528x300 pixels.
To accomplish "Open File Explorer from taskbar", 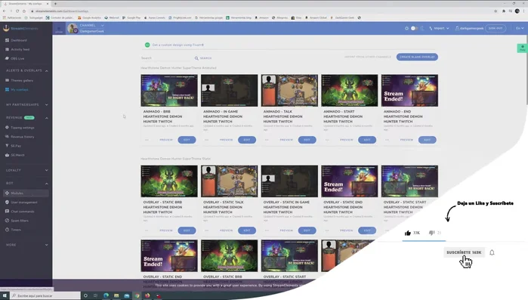I will (116, 295).
